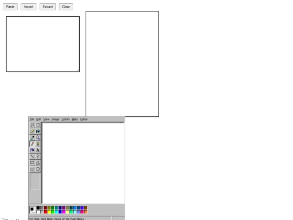Open the Colors menu
Image resolution: width=293 pixels, height=220 pixels.
click(x=66, y=119)
